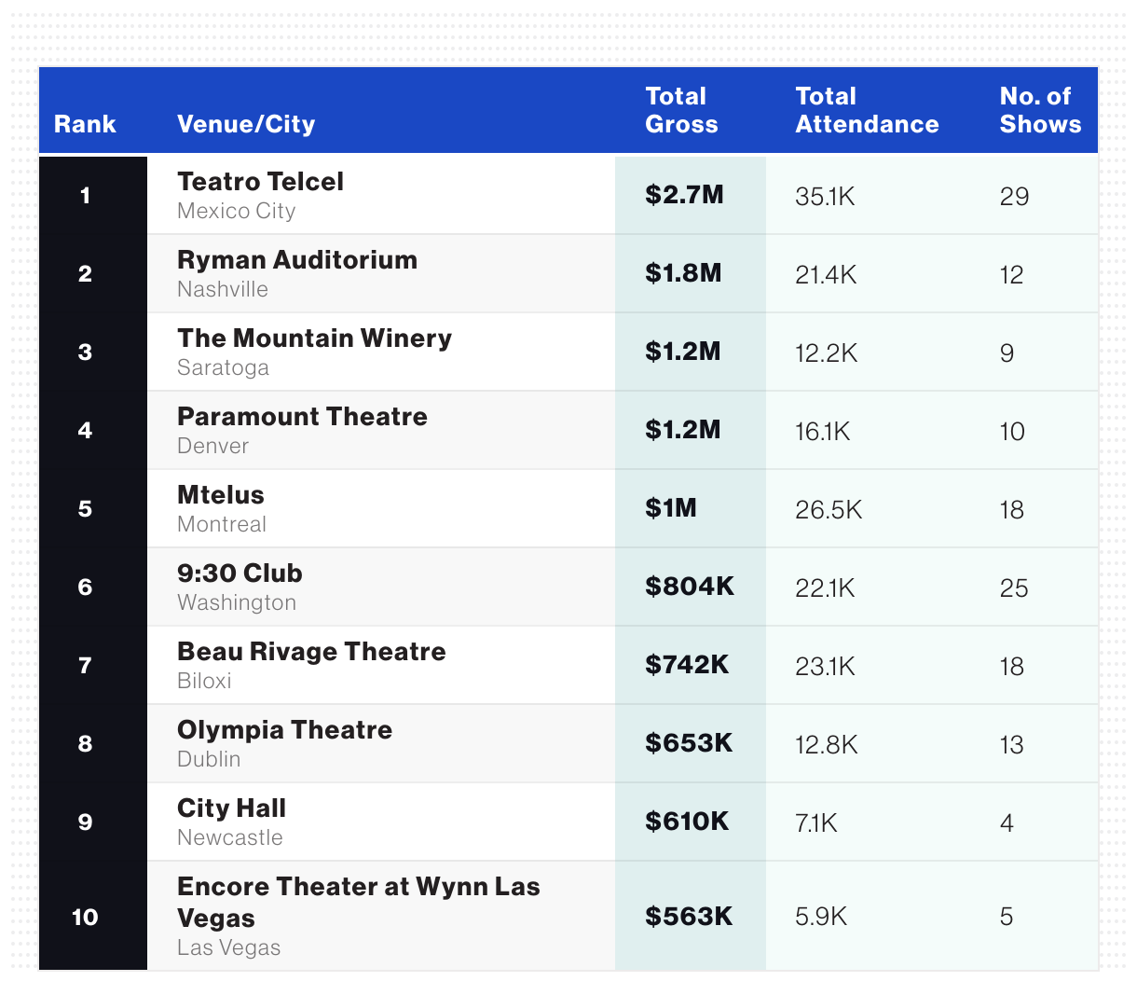Select the venue name 'Teatro Telcel'
The image size is (1137, 981).
(x=260, y=181)
